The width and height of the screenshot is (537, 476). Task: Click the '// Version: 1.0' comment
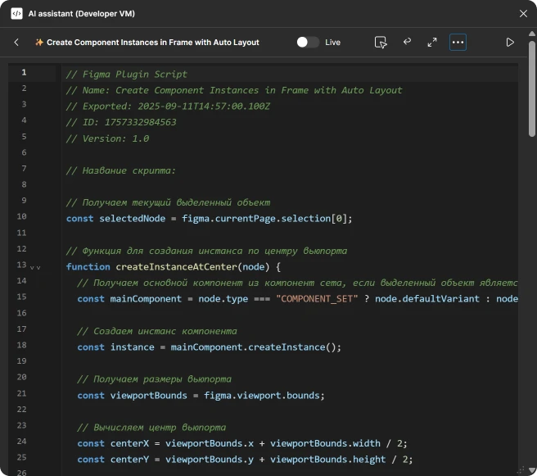pos(107,138)
